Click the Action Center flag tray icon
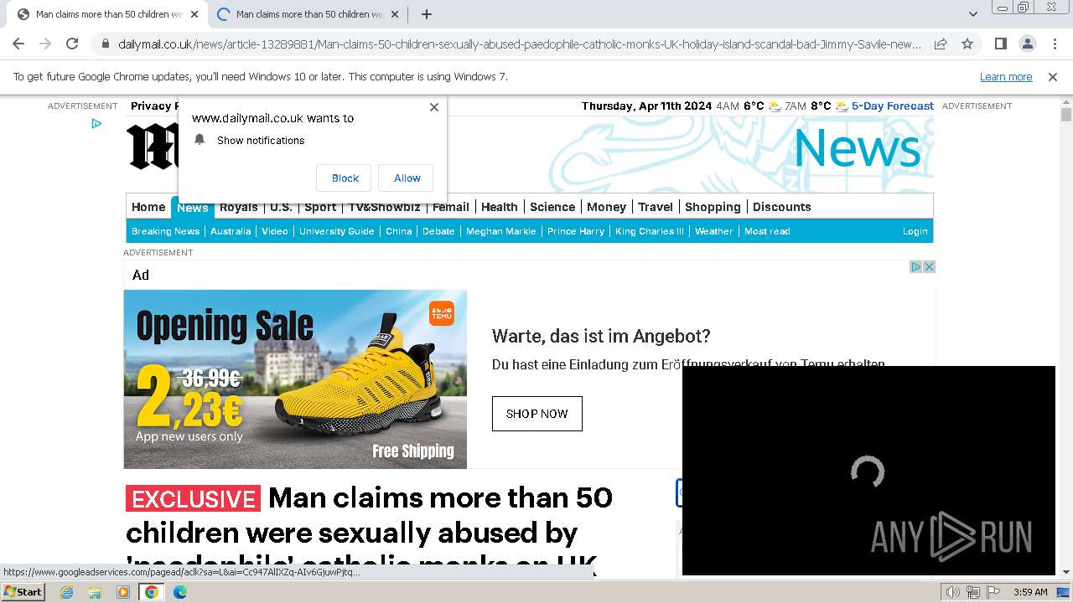The width and height of the screenshot is (1073, 603). (x=993, y=592)
